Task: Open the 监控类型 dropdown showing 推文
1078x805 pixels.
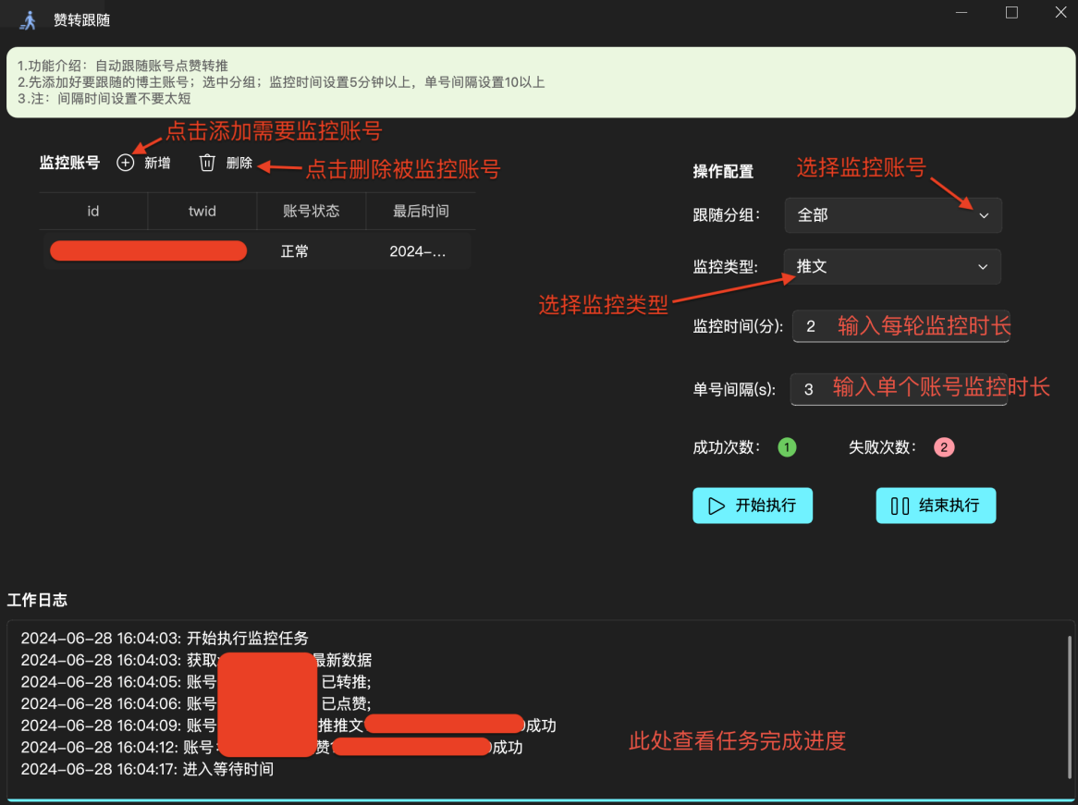Action: point(892,267)
